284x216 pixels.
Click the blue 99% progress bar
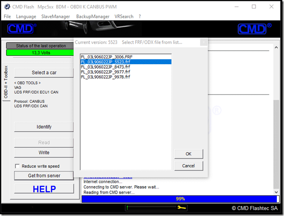coord(180,199)
